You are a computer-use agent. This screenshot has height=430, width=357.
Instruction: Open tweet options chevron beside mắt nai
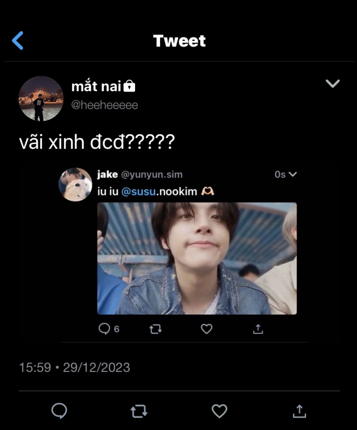(332, 83)
